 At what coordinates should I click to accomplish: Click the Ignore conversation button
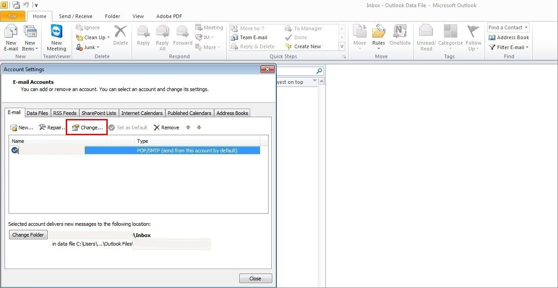(x=87, y=28)
